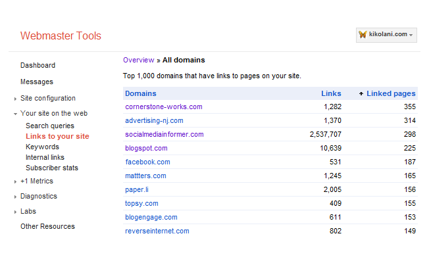
Task: Open Subscriber stats in the sidebar
Action: tap(52, 168)
